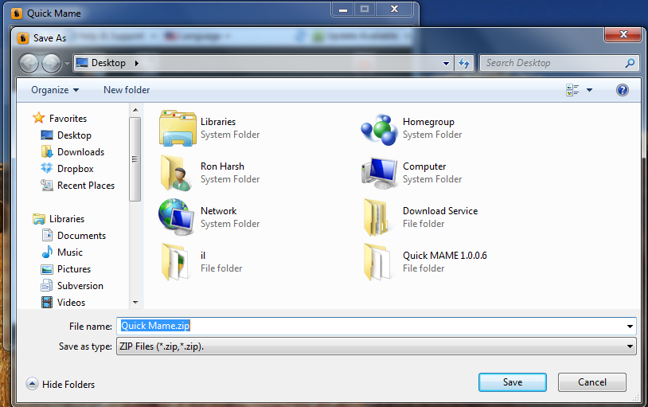
Task: Click the Desktop monitor icon in Favorites
Action: click(x=47, y=135)
